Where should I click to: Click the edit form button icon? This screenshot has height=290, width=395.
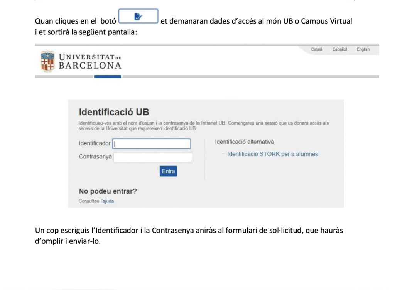click(x=138, y=17)
